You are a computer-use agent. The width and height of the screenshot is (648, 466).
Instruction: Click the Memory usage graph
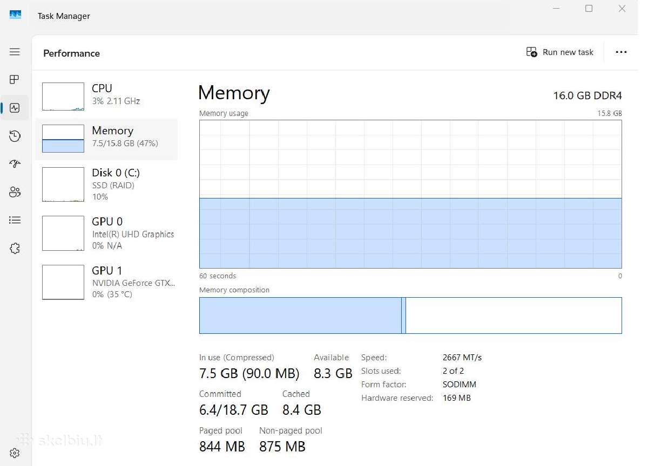(x=410, y=194)
